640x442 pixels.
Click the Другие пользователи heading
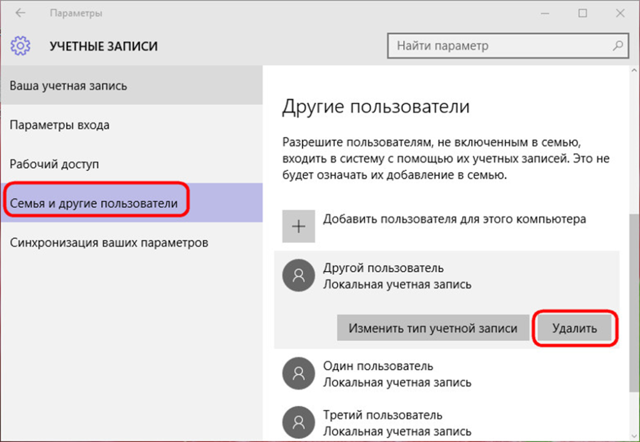click(x=376, y=107)
